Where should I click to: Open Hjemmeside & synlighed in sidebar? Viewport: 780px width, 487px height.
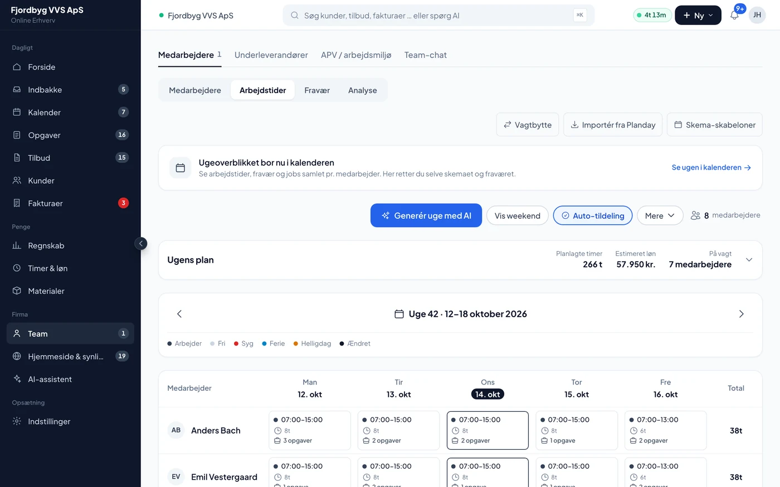coord(70,356)
